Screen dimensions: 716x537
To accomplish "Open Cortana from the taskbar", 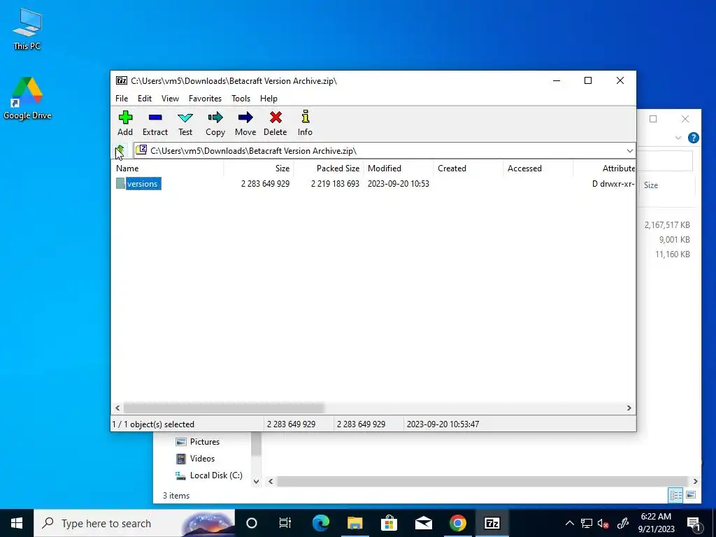I will (251, 523).
